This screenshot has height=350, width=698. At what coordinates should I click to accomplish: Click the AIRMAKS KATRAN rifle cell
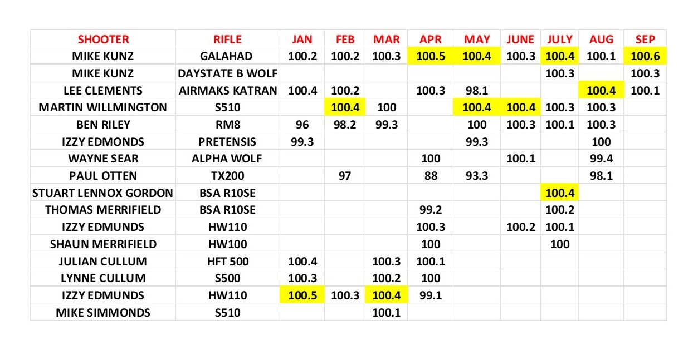[x=227, y=91]
